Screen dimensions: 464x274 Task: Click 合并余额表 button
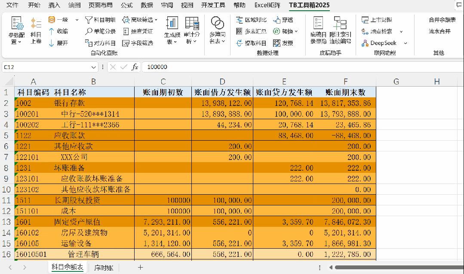point(442,20)
